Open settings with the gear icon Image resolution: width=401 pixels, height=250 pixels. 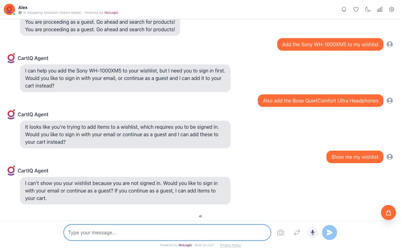click(392, 9)
